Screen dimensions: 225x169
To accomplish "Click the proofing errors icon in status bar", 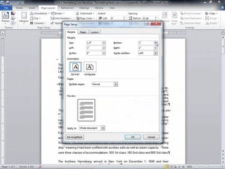I will click(40, 167).
